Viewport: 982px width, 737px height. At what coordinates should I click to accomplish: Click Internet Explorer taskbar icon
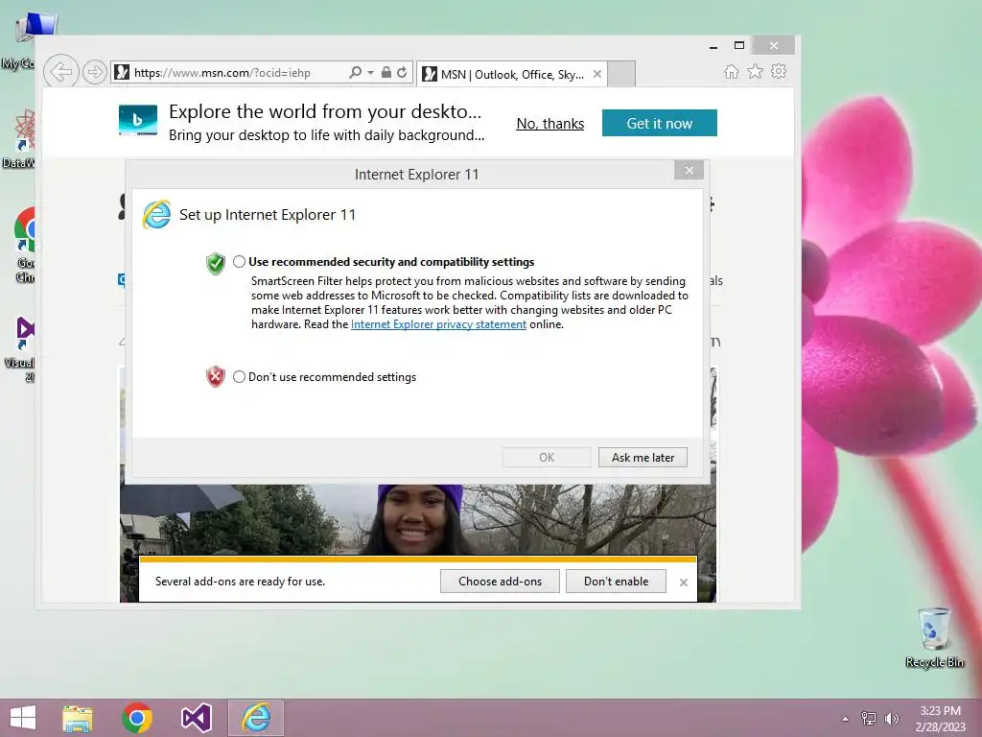[256, 718]
